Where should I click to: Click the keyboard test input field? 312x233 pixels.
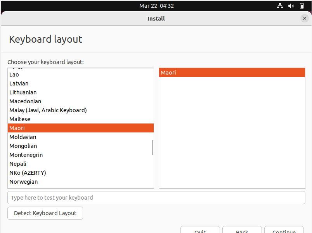pos(156,197)
